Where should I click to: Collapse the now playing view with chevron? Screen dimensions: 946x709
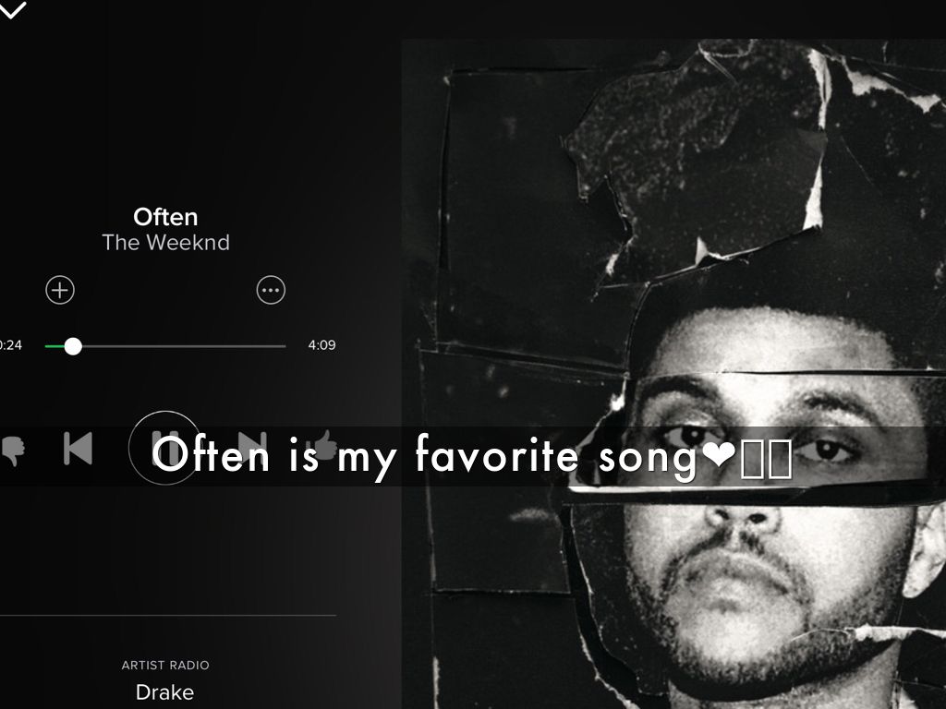click(x=12, y=8)
